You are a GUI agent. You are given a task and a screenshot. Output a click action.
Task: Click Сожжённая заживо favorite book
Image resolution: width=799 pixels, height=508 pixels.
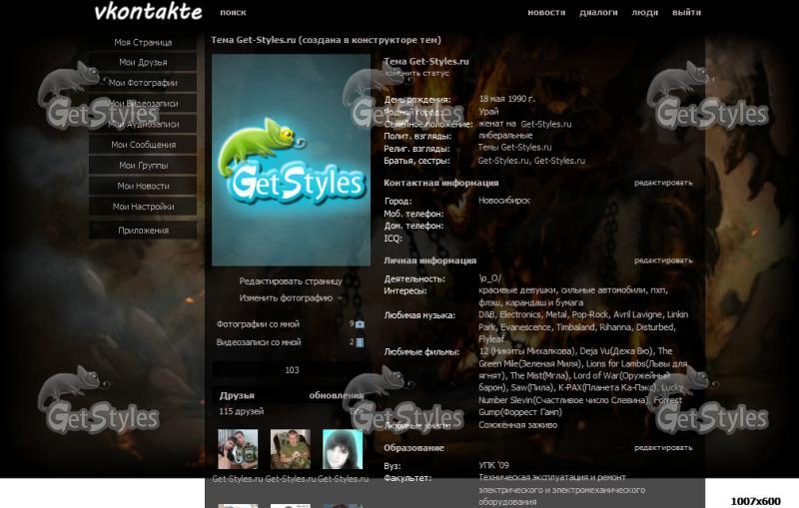517,425
